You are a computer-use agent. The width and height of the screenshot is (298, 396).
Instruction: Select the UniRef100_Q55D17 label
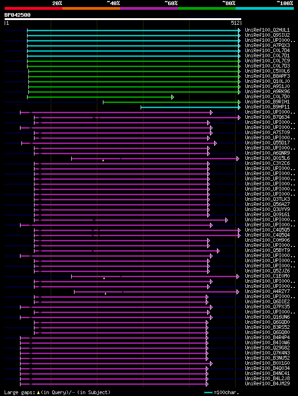pyautogui.click(x=267, y=143)
